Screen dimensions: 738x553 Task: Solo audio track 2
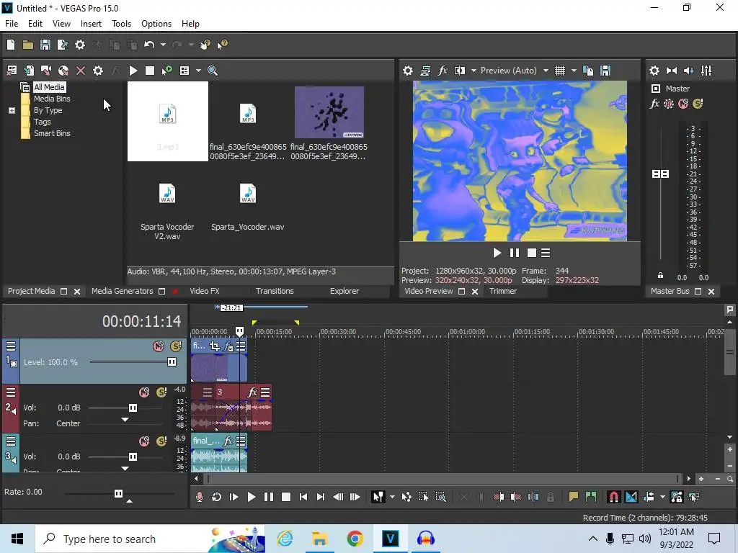pyautogui.click(x=161, y=392)
